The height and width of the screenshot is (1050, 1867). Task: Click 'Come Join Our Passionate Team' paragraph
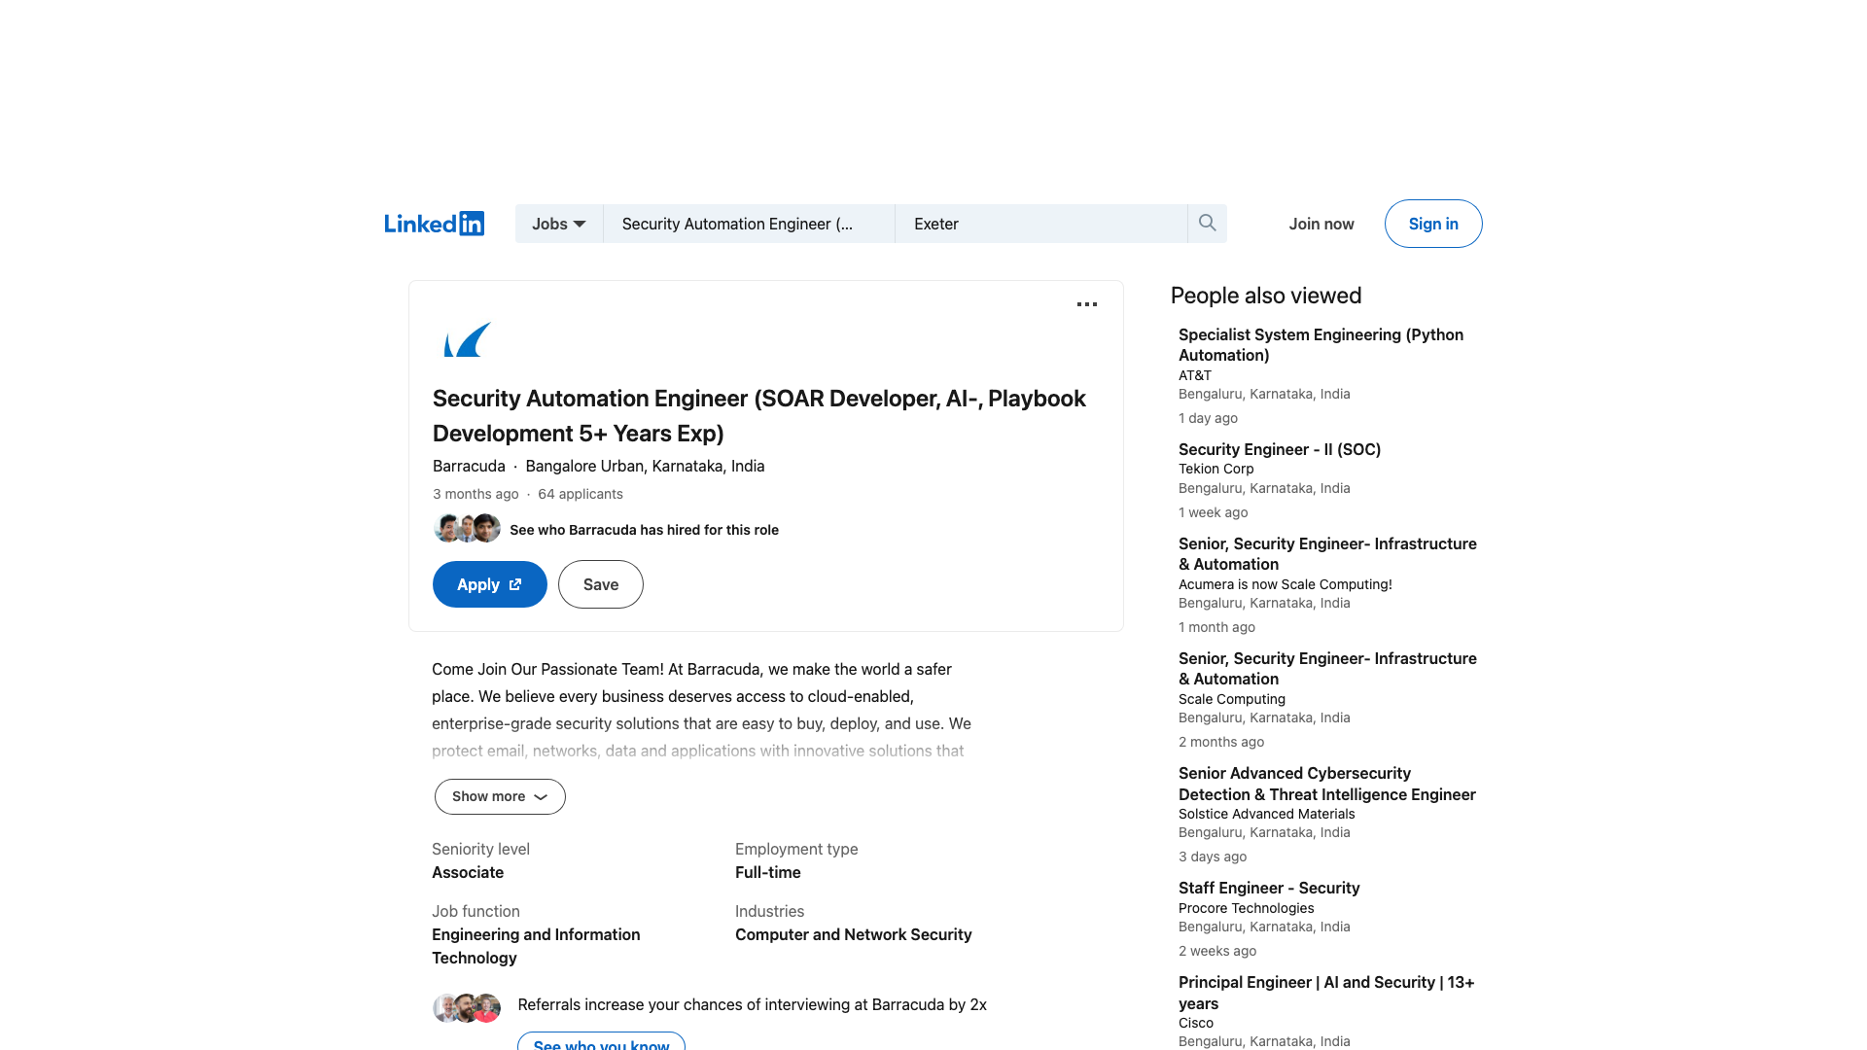point(701,710)
